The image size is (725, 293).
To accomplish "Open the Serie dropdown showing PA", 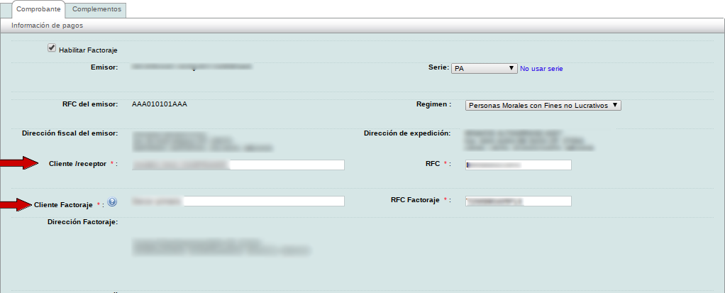I will tap(484, 68).
